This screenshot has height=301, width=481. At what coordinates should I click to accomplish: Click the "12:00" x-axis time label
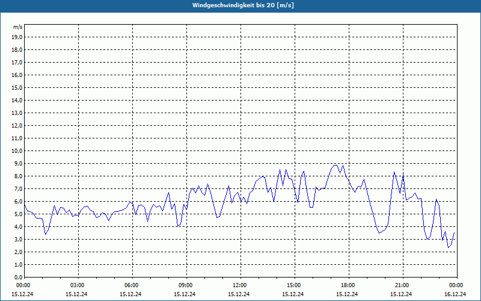240,285
